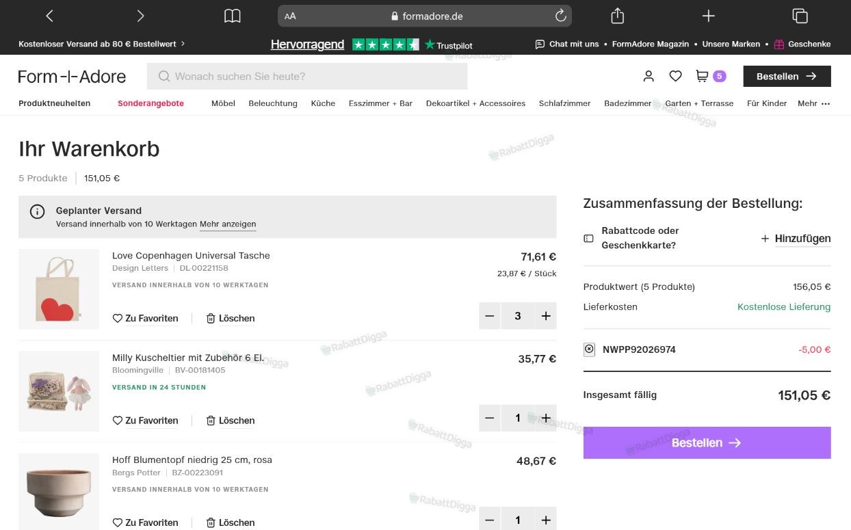Open the Beleuchtung category

[273, 103]
